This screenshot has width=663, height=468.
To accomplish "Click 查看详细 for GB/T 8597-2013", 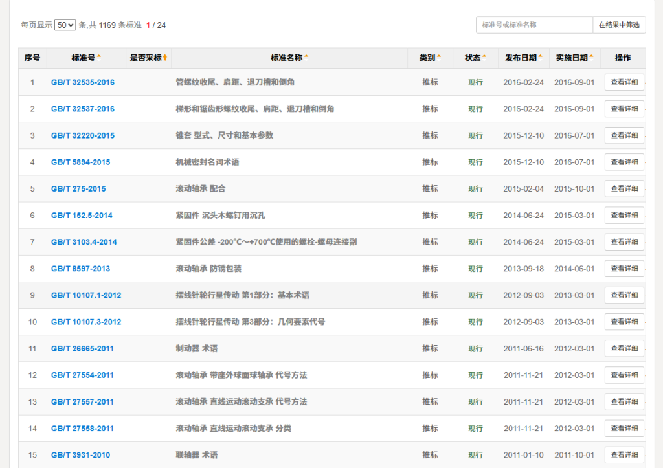I will pyautogui.click(x=624, y=269).
